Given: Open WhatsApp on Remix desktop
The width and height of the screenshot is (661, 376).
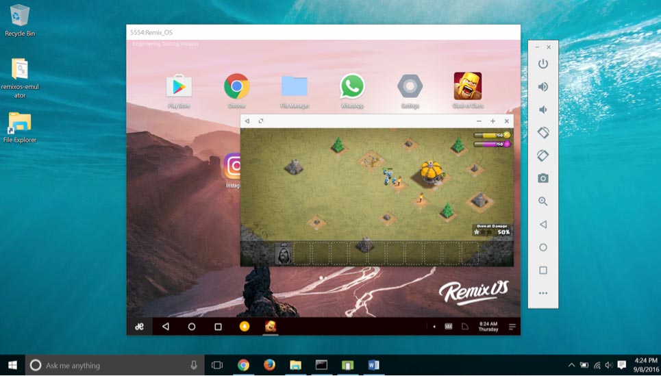Looking at the screenshot, I should pos(352,86).
